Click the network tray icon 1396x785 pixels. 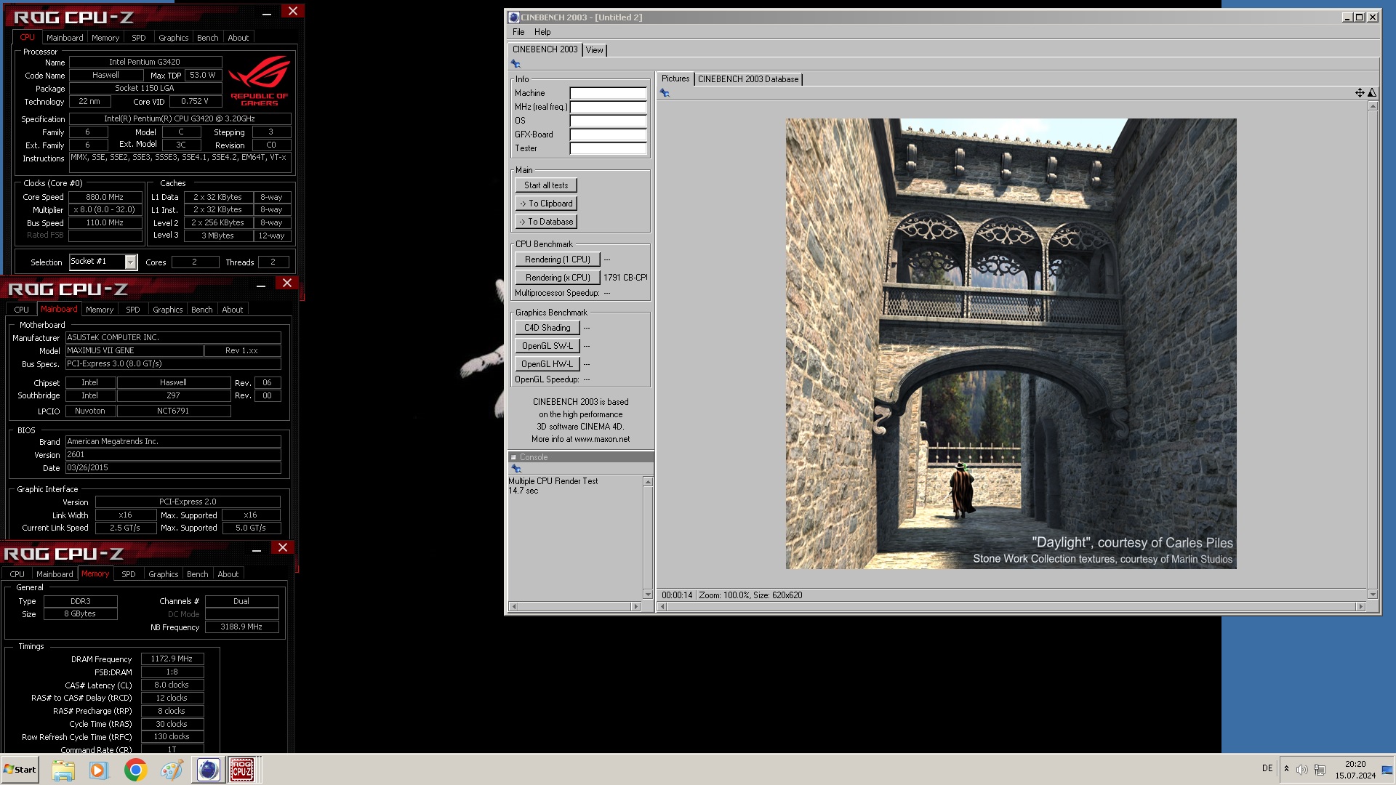[x=1320, y=770]
